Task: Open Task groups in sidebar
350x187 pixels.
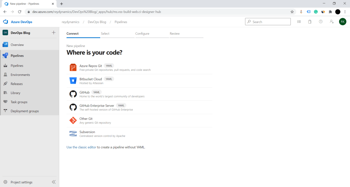Action: coord(19,102)
